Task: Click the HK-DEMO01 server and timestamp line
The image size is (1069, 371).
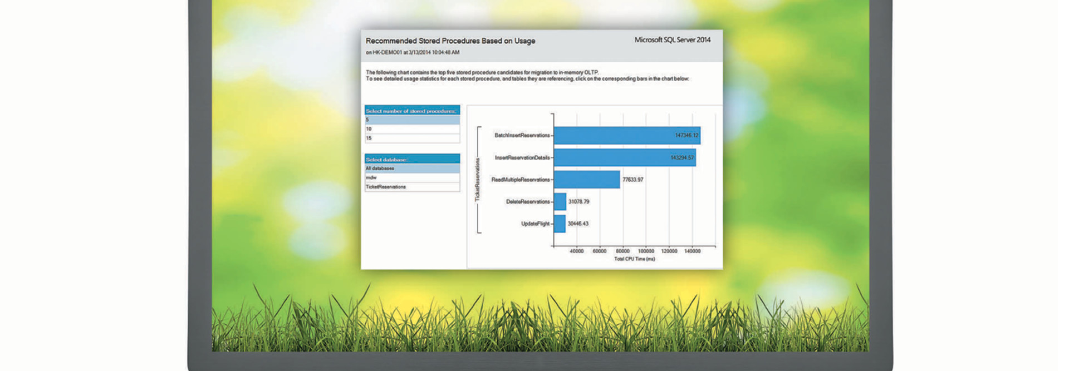Action: pos(413,53)
